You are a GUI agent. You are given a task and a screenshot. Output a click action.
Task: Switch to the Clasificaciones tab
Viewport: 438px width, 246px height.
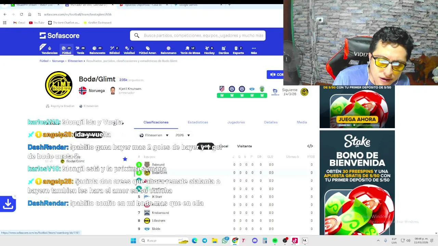point(156,122)
